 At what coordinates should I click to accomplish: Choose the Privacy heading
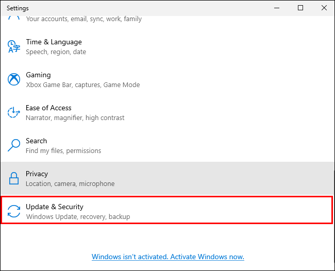click(x=37, y=174)
